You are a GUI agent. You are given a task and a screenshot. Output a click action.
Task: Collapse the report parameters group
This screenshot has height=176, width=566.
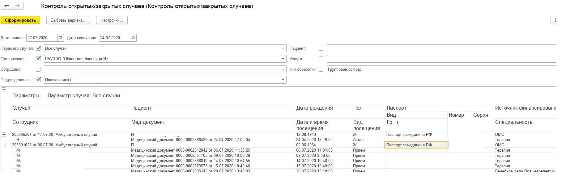pyautogui.click(x=4, y=90)
